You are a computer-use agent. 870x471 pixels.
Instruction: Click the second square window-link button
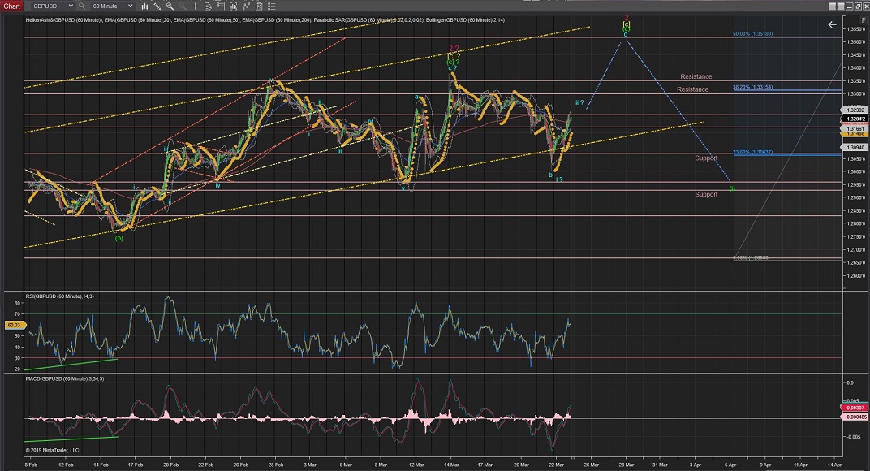pyautogui.click(x=841, y=6)
